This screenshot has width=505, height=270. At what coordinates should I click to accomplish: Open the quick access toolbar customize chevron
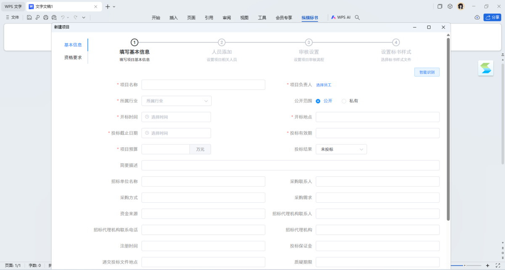[83, 17]
